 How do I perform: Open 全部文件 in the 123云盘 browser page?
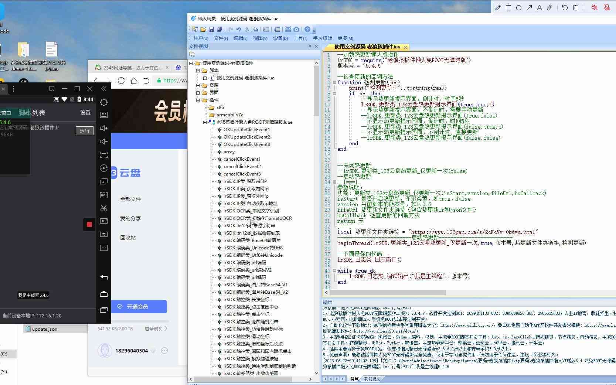[x=130, y=199]
